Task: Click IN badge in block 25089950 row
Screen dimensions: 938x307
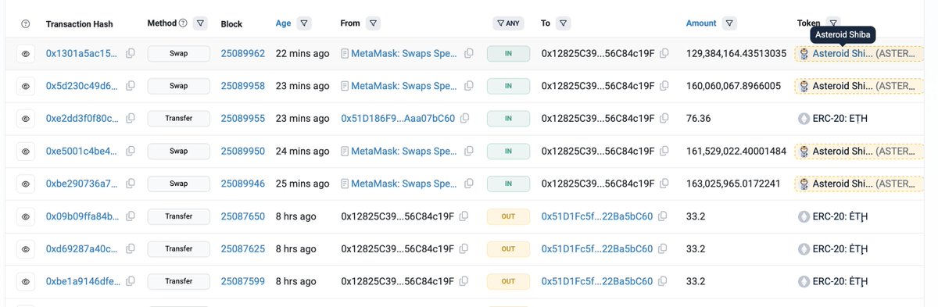Action: [x=508, y=151]
